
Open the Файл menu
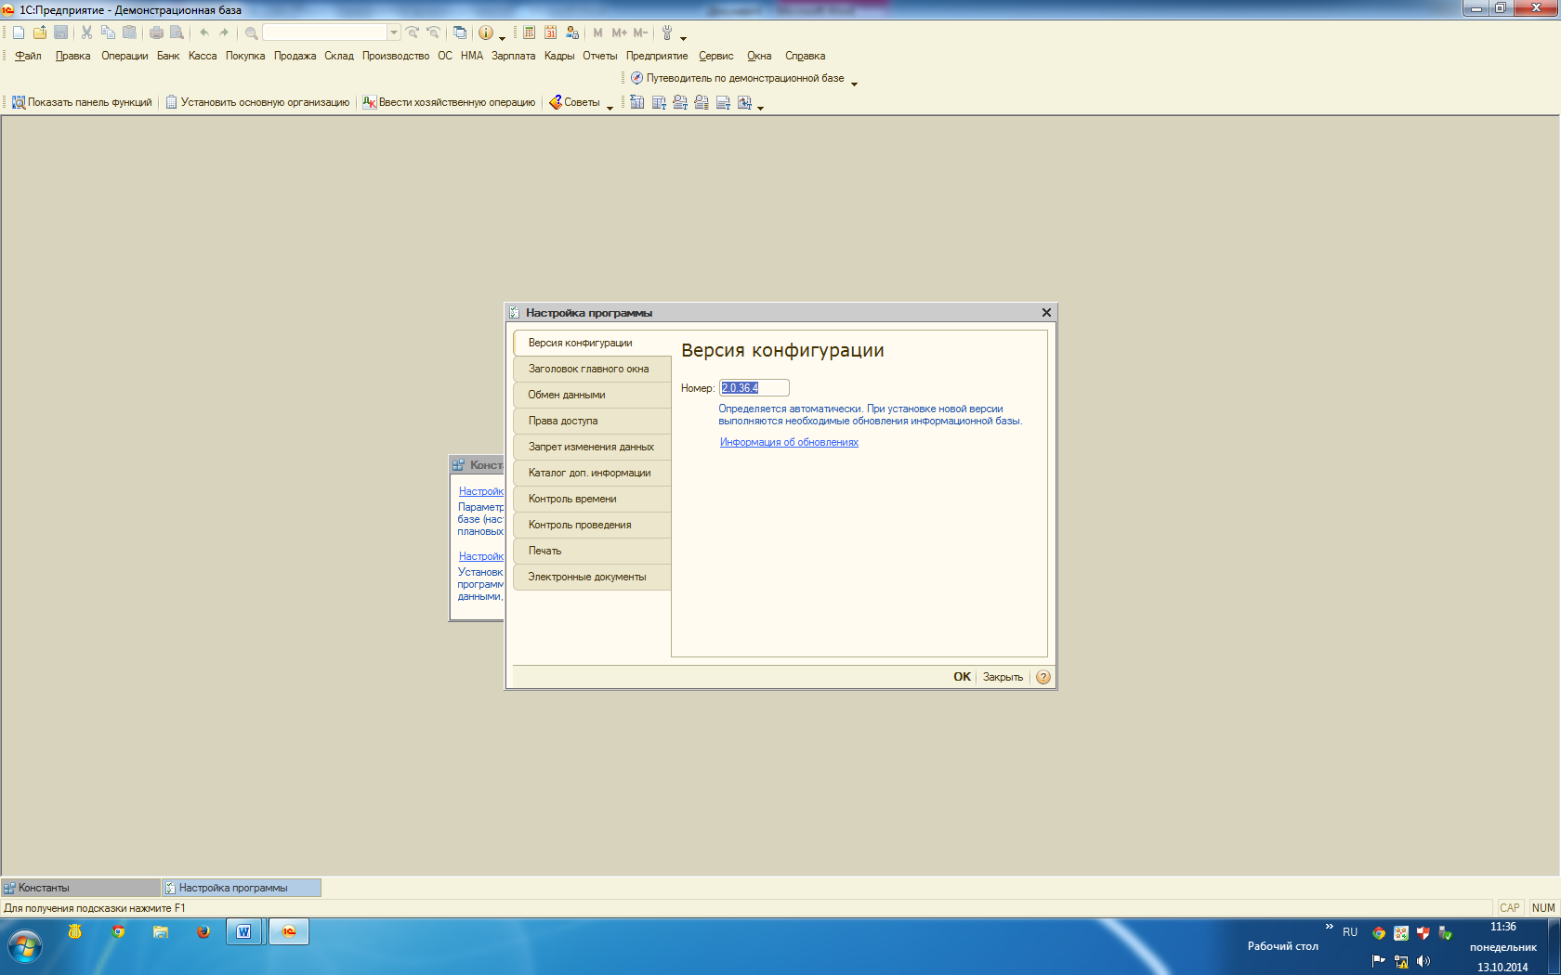[x=28, y=56]
